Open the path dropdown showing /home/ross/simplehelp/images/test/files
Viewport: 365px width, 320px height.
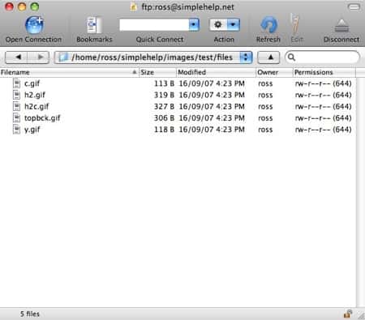tap(153, 58)
